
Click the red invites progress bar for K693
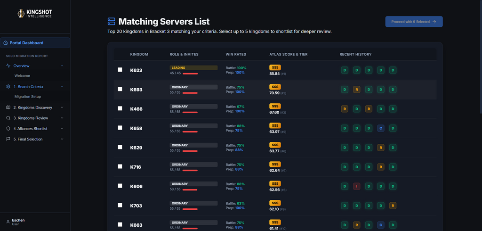point(190,93)
